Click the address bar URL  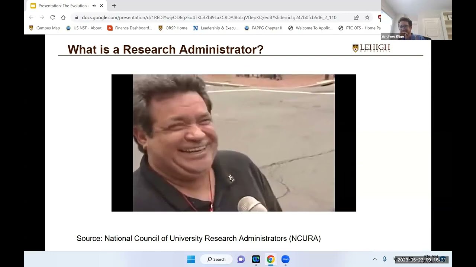tap(209, 17)
